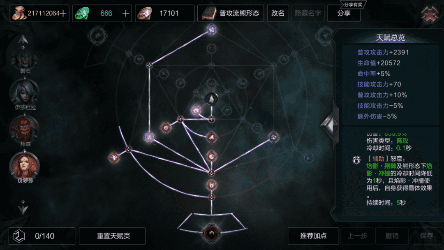Select the glowing crystal center talent node
The image size is (444, 250).
click(211, 99)
